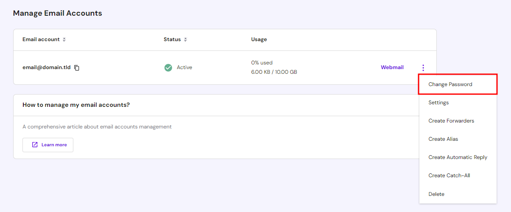Sort by Status column arrows
Viewport: 511px width, 212px height.
coord(185,39)
